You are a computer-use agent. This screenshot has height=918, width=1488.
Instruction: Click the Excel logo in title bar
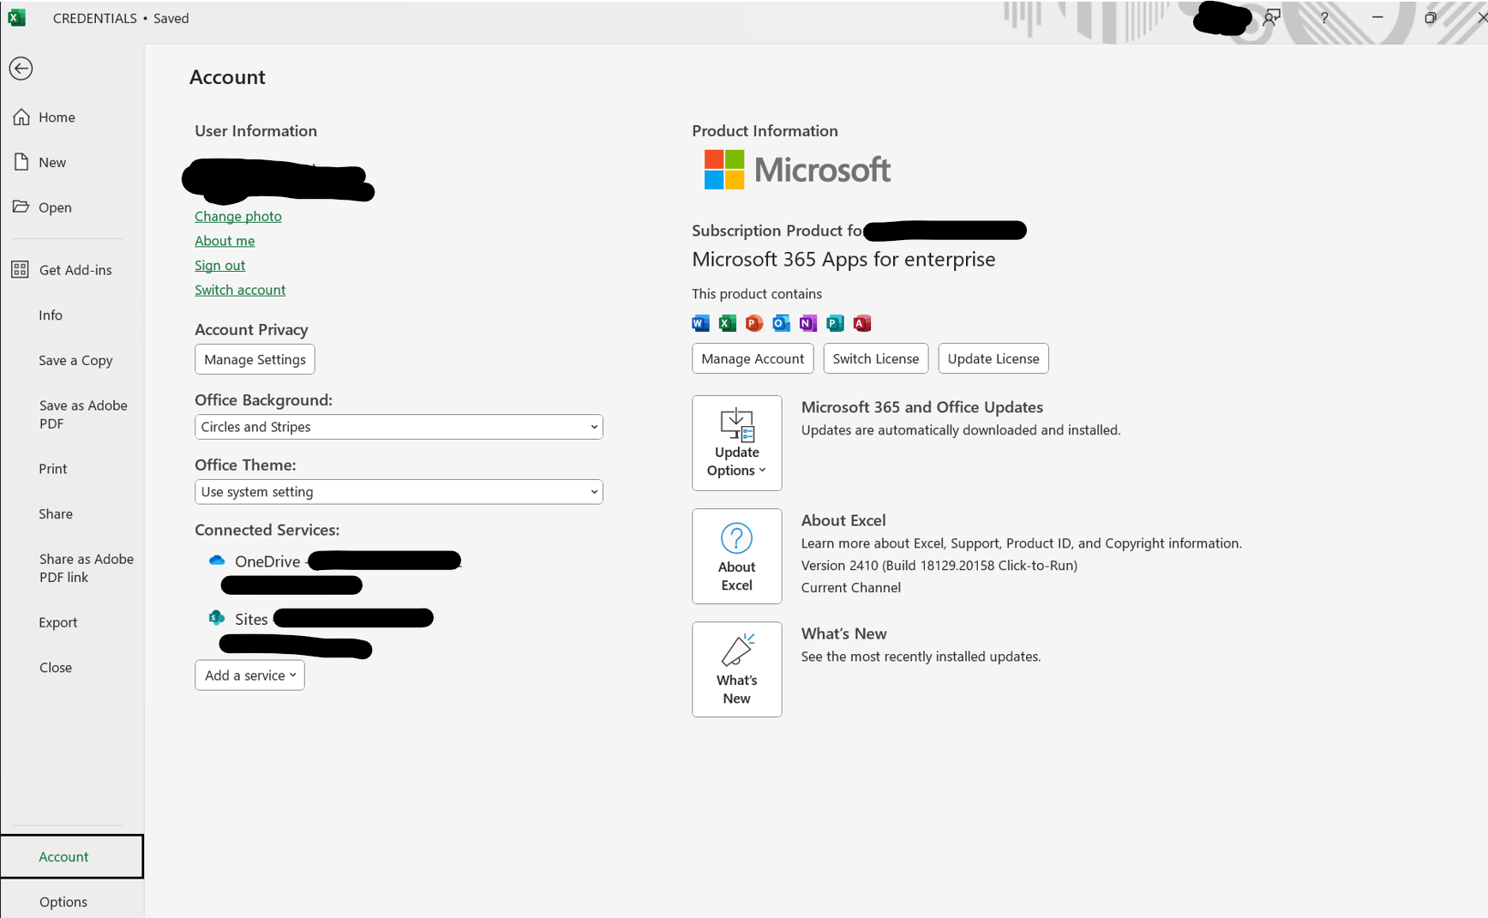click(x=16, y=17)
